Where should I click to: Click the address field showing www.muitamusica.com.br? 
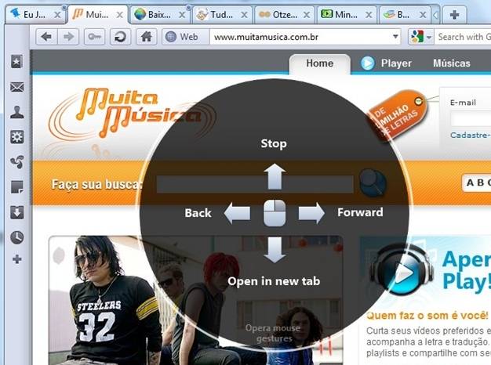300,37
